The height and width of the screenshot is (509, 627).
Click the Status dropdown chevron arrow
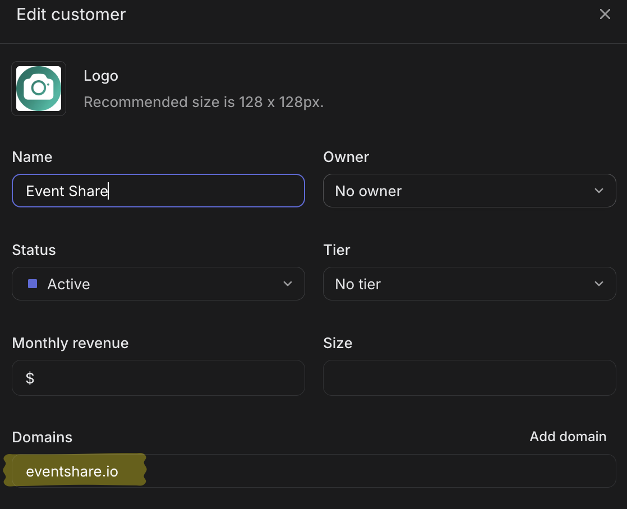click(x=288, y=284)
